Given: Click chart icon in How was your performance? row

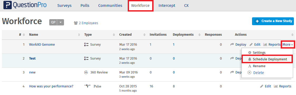Looking at the screenshot, I should pos(276,86).
